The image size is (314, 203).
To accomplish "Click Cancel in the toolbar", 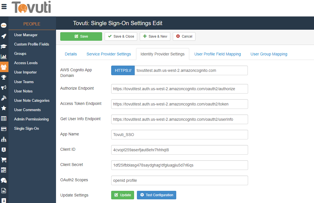I will [184, 36].
